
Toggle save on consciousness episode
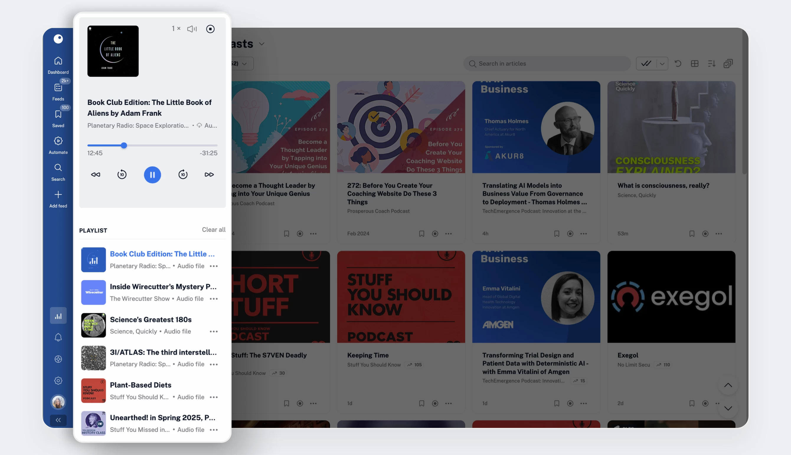tap(692, 234)
